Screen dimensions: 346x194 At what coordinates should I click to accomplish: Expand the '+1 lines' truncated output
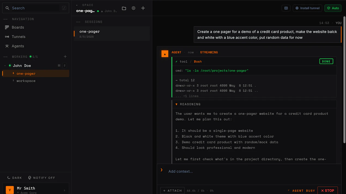pos(187,96)
